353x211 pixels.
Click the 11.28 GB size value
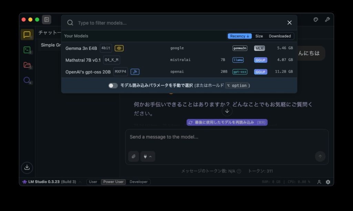[x=284, y=72]
